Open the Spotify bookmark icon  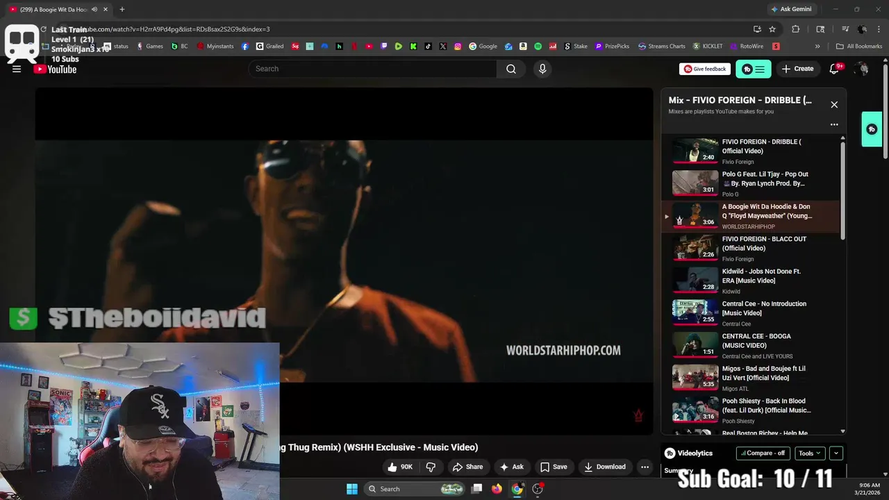(538, 47)
